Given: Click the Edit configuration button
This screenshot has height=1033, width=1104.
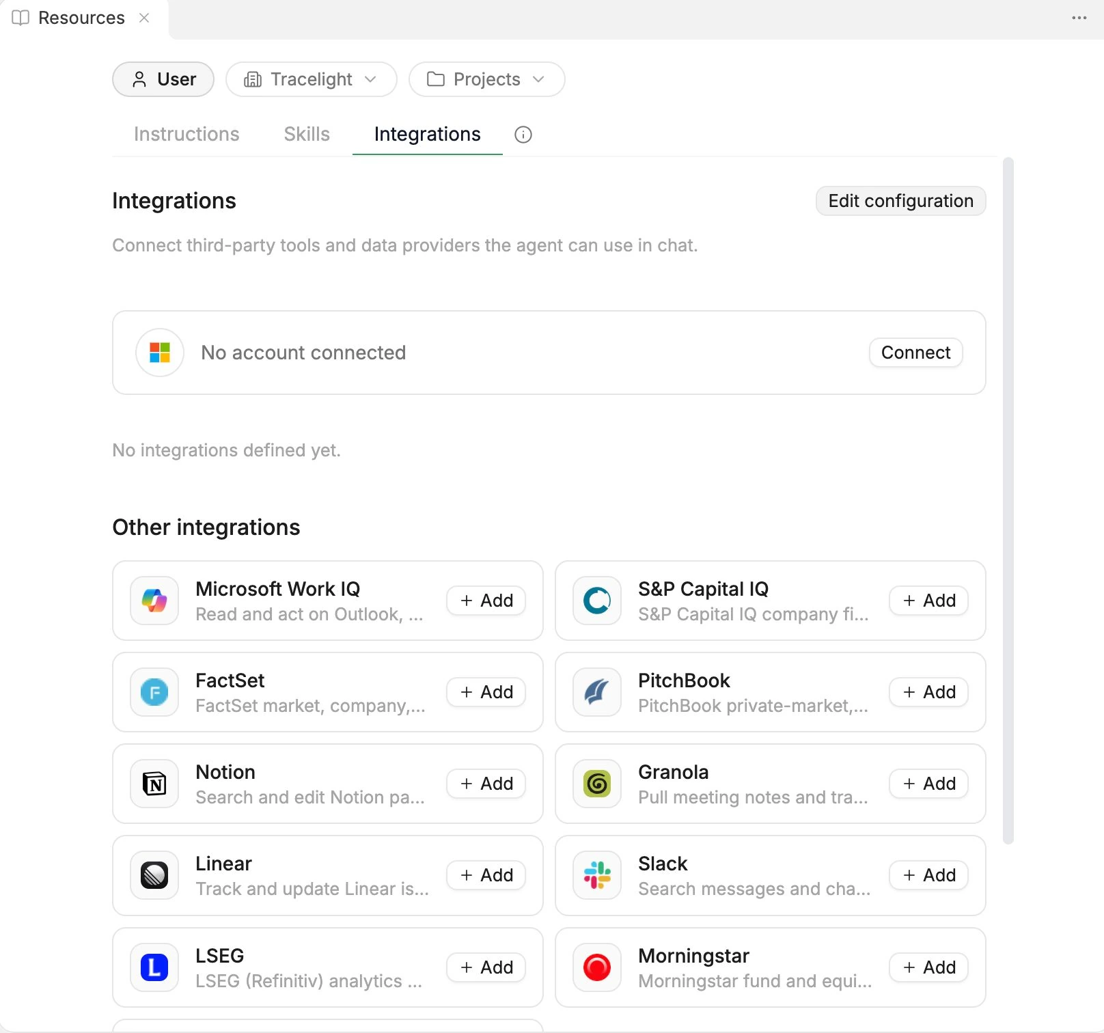Looking at the screenshot, I should (901, 201).
